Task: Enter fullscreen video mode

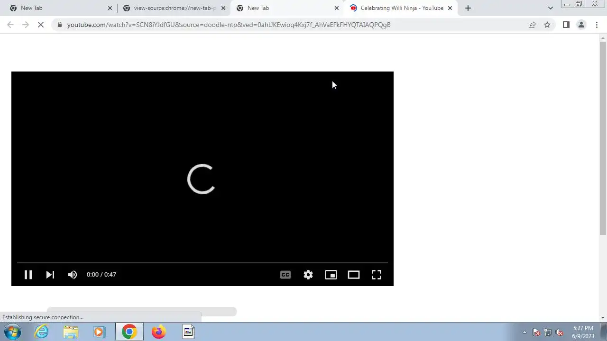Action: point(377,275)
